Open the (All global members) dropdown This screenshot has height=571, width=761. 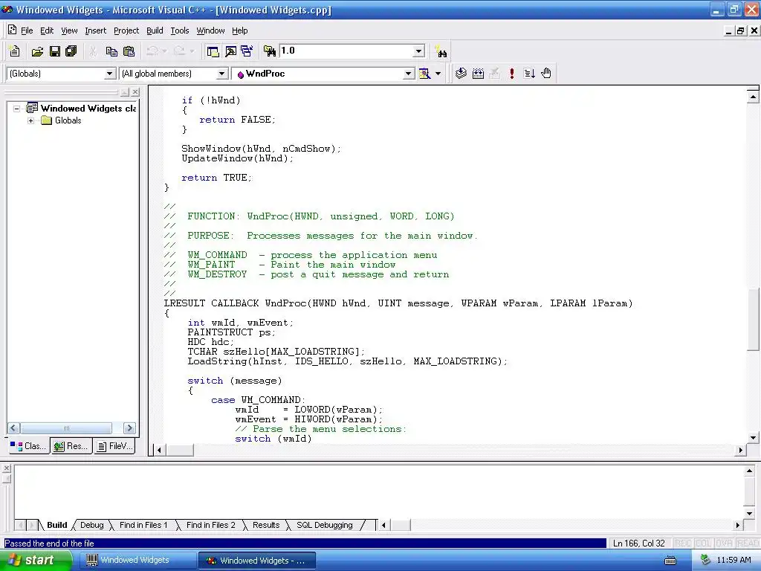click(221, 74)
